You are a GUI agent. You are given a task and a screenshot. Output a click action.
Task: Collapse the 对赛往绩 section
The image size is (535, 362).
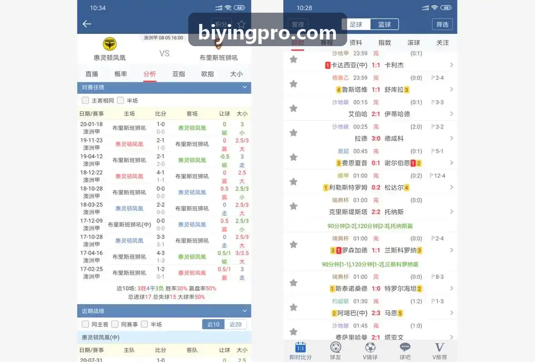pos(244,87)
